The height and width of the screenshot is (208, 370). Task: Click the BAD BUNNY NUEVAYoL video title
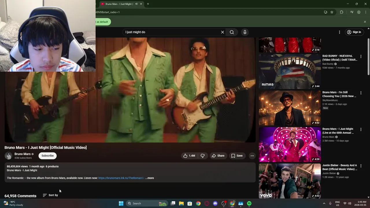pos(340,58)
